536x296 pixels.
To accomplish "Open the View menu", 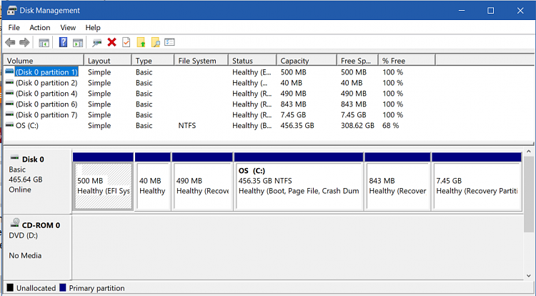I will [68, 28].
